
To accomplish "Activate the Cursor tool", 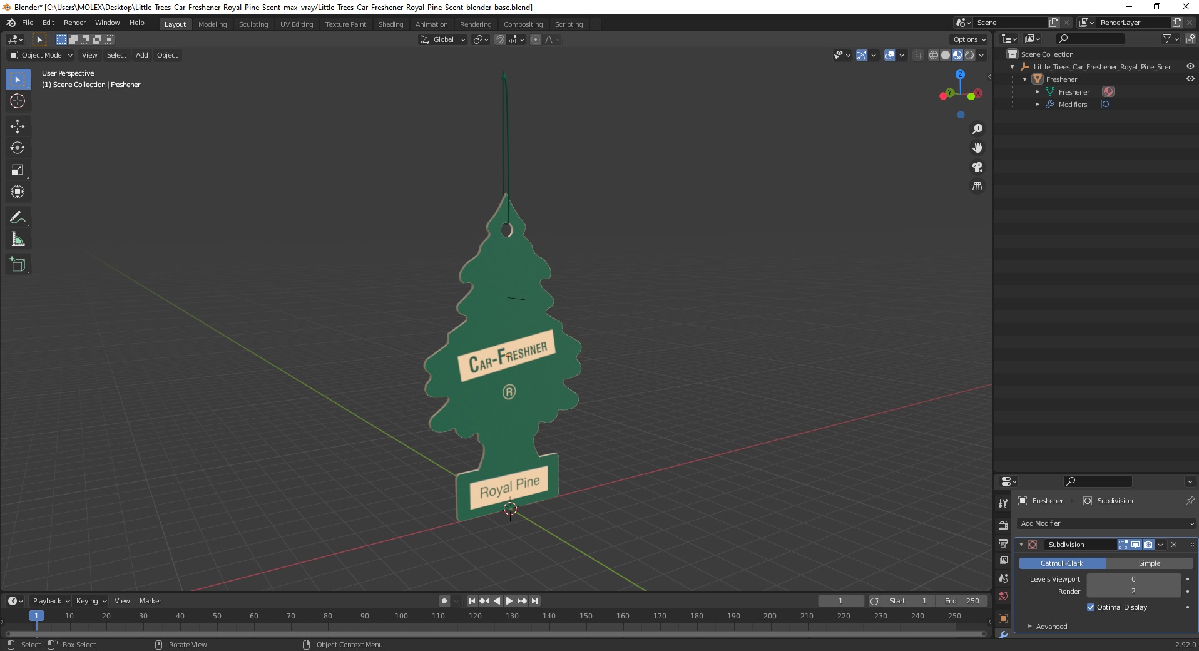I will (18, 101).
